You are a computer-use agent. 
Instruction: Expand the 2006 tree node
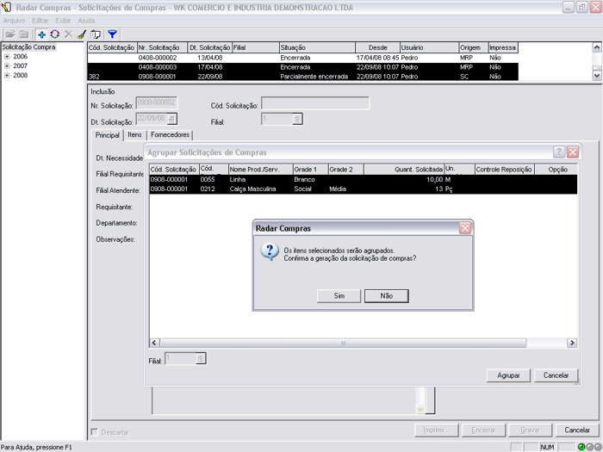(x=7, y=56)
